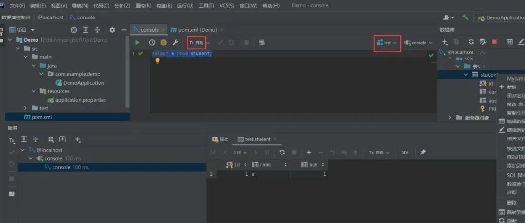Screen dimensions: 525x223
Task: Open console settings via the wrench icon
Action: pos(175,43)
